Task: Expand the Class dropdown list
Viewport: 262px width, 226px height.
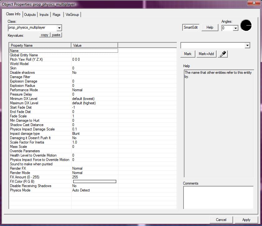Action: [59, 28]
